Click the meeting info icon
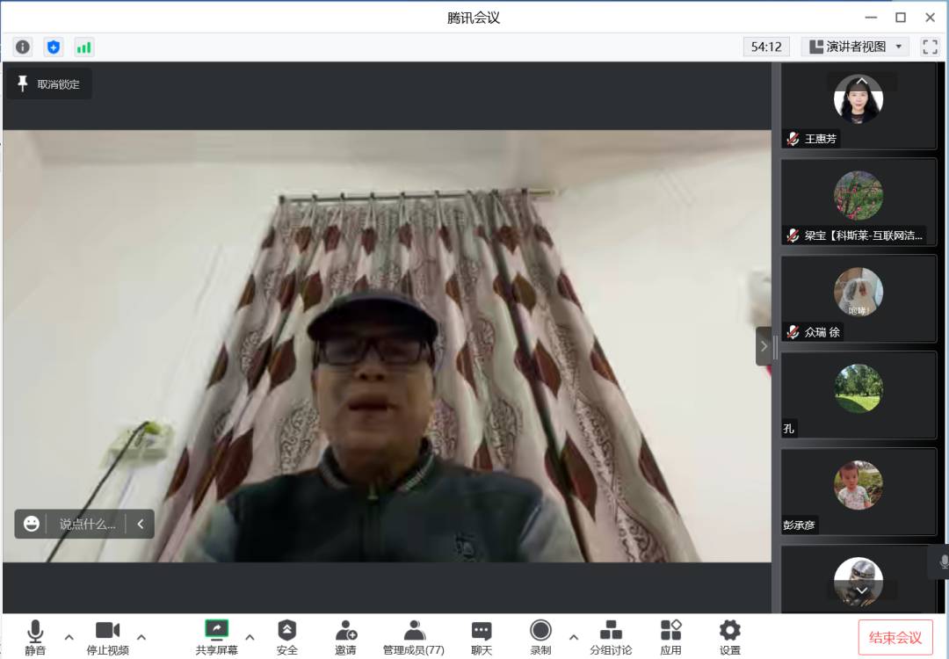Screen dimensions: 949x659 (x=23, y=47)
